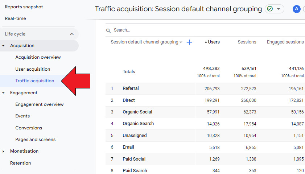Image resolution: width=305 pixels, height=174 pixels.
Task: Collapse the Life cycle section chevron
Action: (x=72, y=34)
